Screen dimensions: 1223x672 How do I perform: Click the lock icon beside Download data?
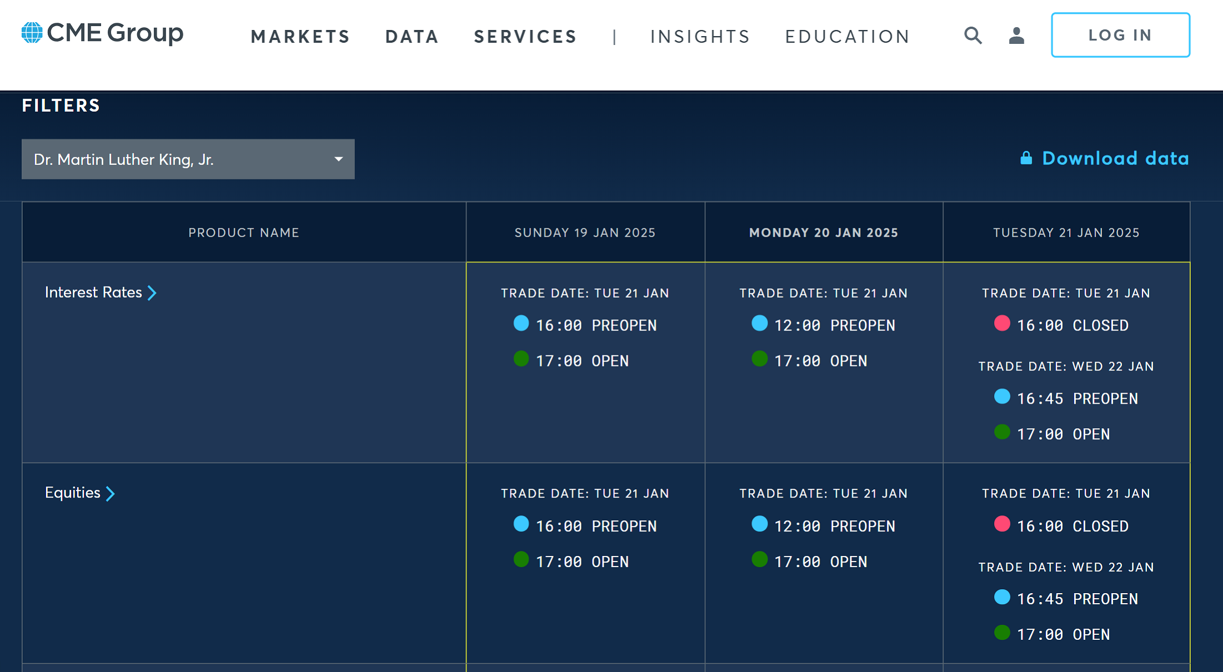1026,158
